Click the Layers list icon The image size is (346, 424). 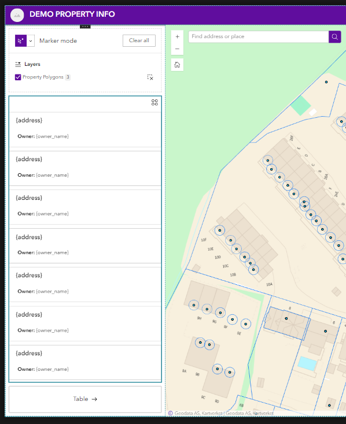coord(18,64)
